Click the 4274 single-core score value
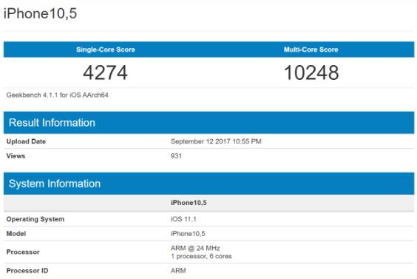The height and width of the screenshot is (279, 417). pyautogui.click(x=105, y=73)
